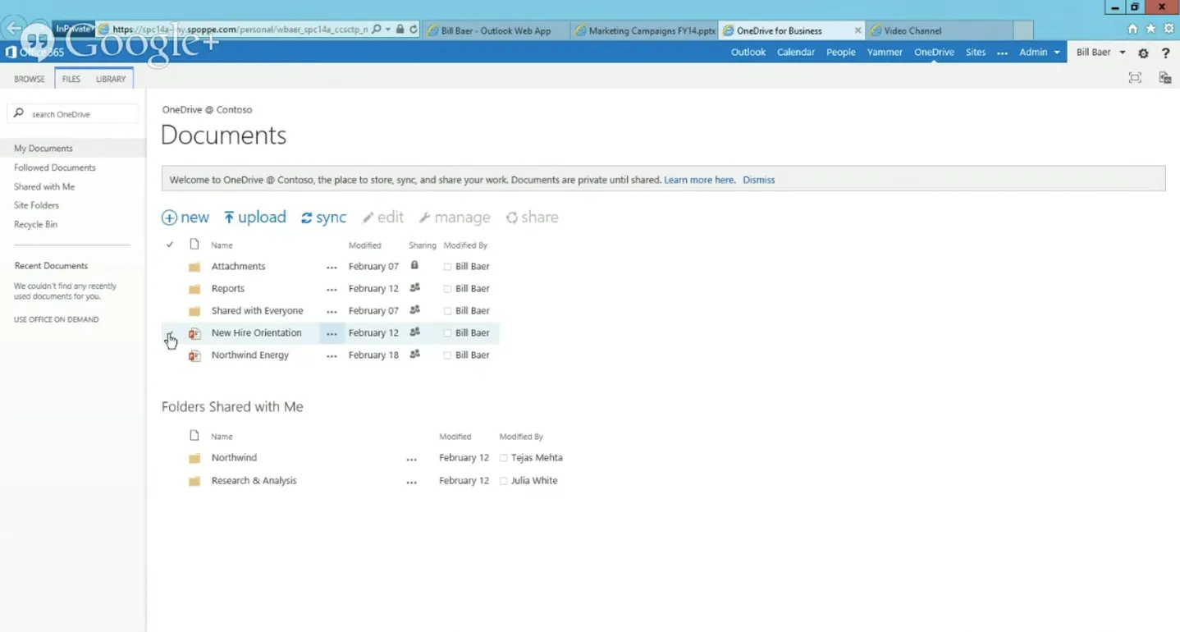Open browser tools gear icon

pyautogui.click(x=1169, y=29)
